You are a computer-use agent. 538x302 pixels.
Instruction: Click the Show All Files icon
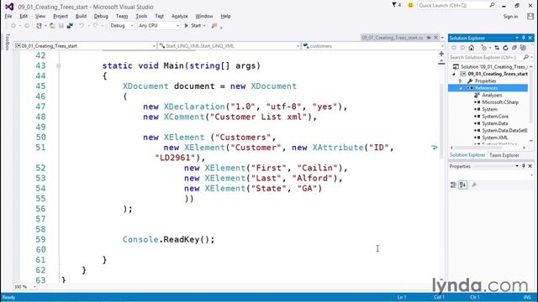pos(523,48)
